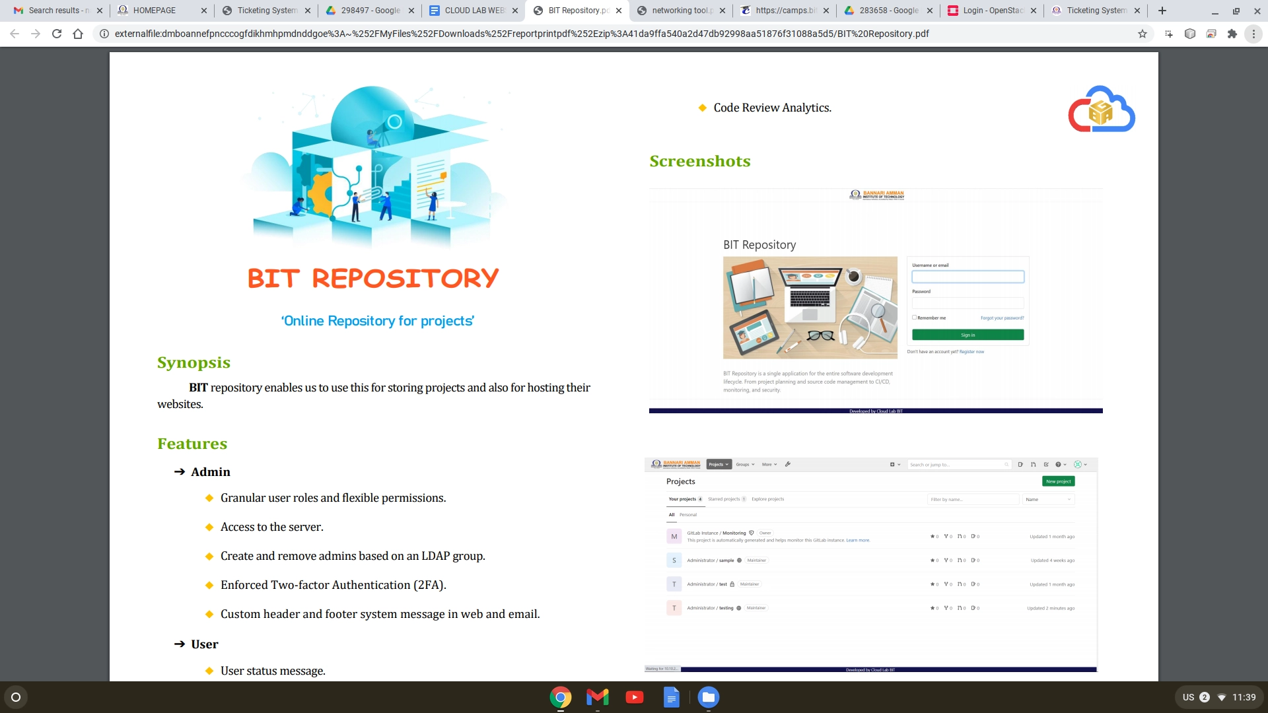Click the Cloud Lab logo in the PDF
The width and height of the screenshot is (1268, 713).
(x=1101, y=109)
